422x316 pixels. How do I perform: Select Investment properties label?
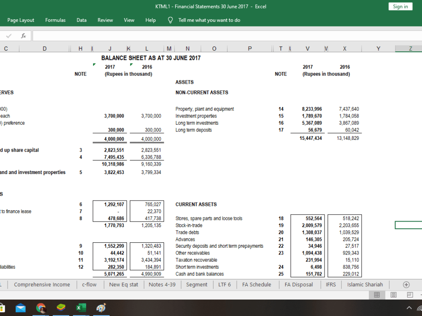pos(196,116)
